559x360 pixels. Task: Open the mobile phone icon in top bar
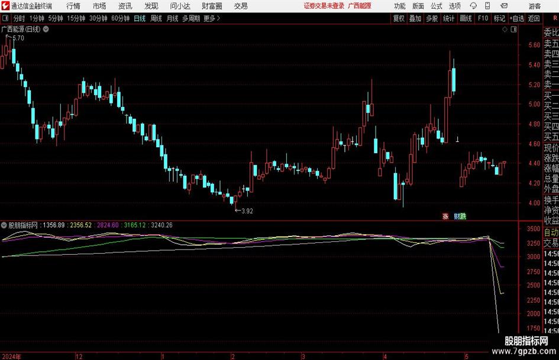487,6
